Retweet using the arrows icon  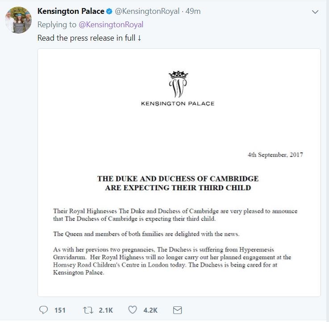coord(88,310)
